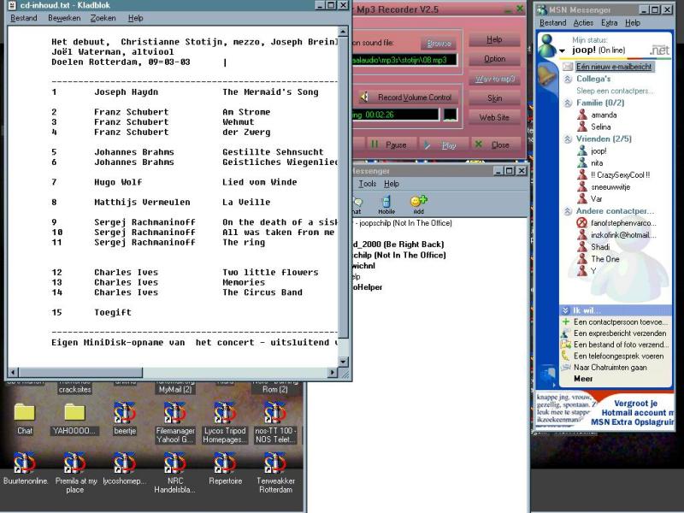Click the Help button in Mp3 Recorder
This screenshot has width=684, height=513.
(494, 39)
